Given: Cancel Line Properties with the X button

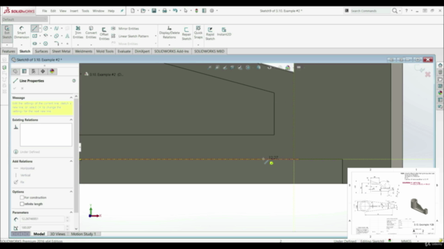Looking at the screenshot, I should 22,89.
